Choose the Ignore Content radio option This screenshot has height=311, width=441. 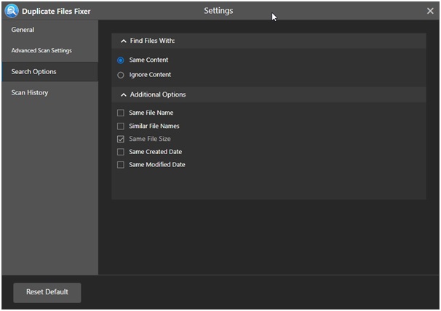click(121, 75)
